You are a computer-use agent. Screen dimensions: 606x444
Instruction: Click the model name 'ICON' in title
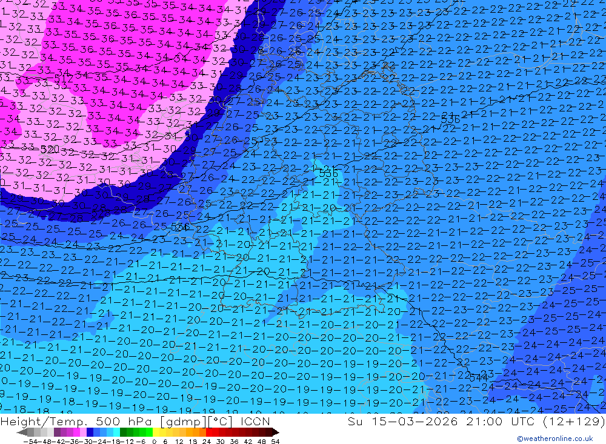[255, 421]
